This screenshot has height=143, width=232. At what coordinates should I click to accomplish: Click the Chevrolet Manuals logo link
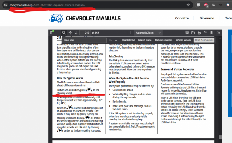[x=85, y=18]
